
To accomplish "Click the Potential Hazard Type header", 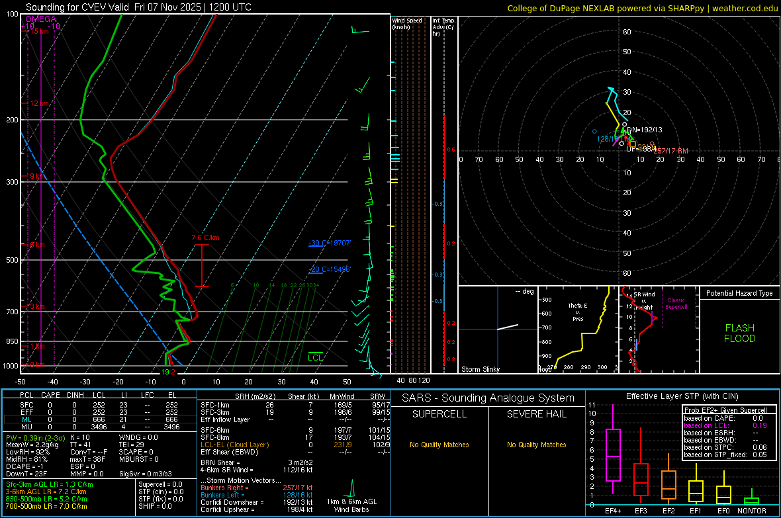I will (739, 293).
